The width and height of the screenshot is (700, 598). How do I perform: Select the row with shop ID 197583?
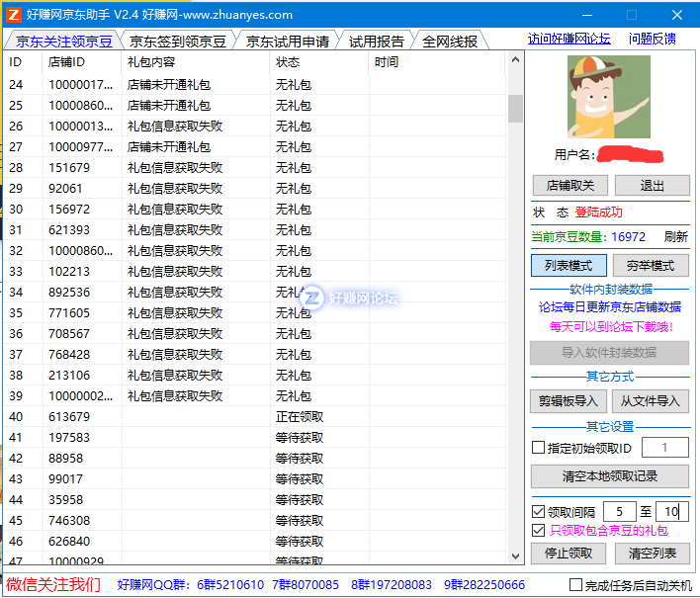pos(255,437)
